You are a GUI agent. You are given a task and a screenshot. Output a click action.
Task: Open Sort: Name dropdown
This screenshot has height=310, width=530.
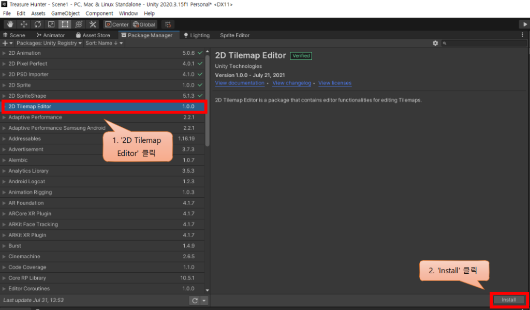coord(104,43)
